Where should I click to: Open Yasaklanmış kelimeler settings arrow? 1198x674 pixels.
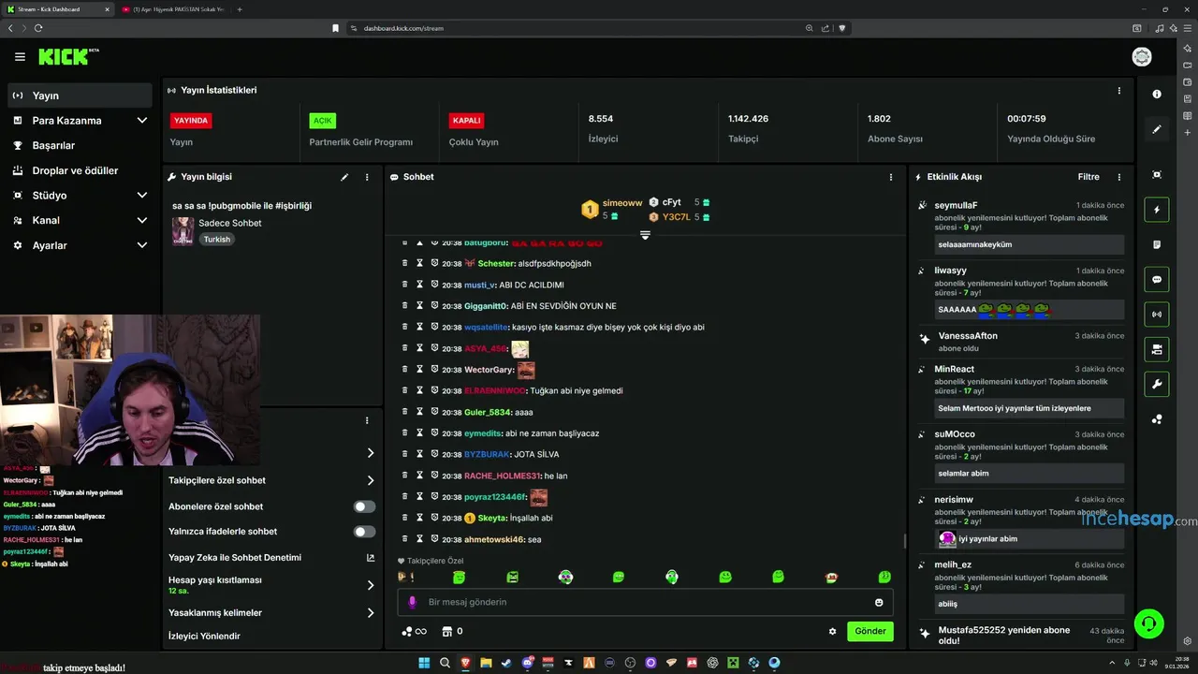pos(370,613)
